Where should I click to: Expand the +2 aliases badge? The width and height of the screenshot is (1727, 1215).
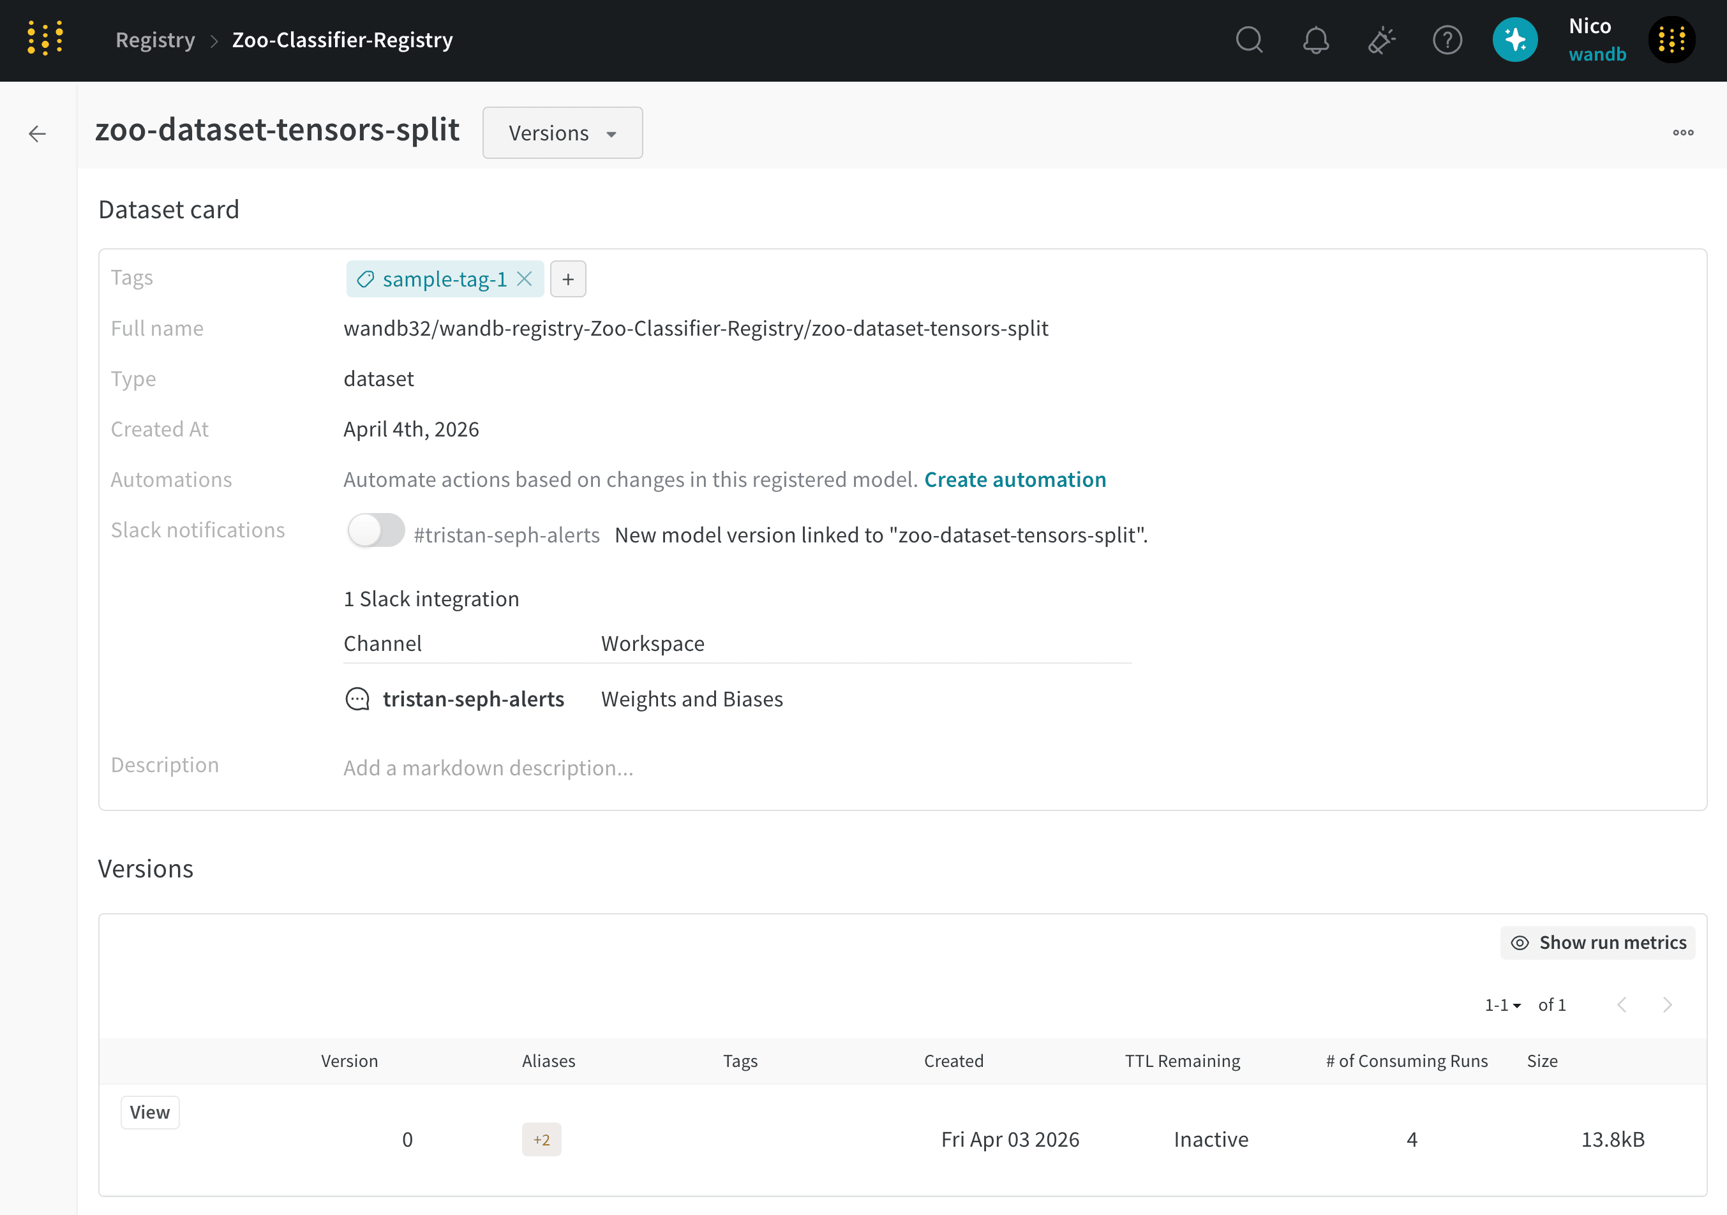pyautogui.click(x=542, y=1140)
